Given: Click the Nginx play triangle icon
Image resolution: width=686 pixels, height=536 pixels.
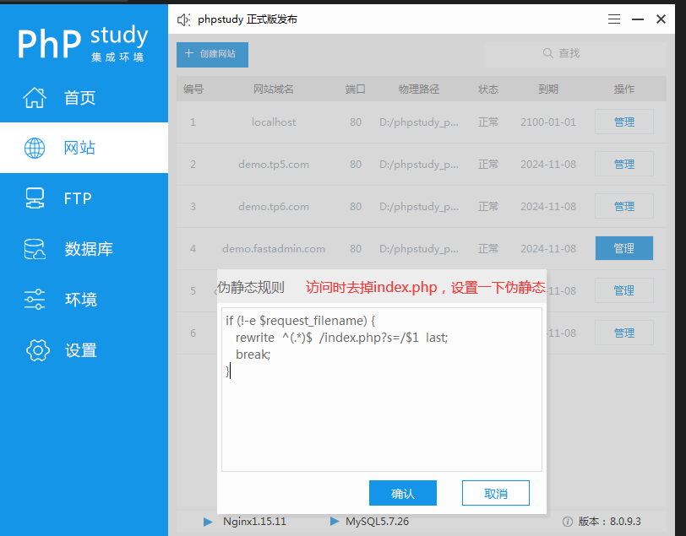Looking at the screenshot, I should point(208,522).
